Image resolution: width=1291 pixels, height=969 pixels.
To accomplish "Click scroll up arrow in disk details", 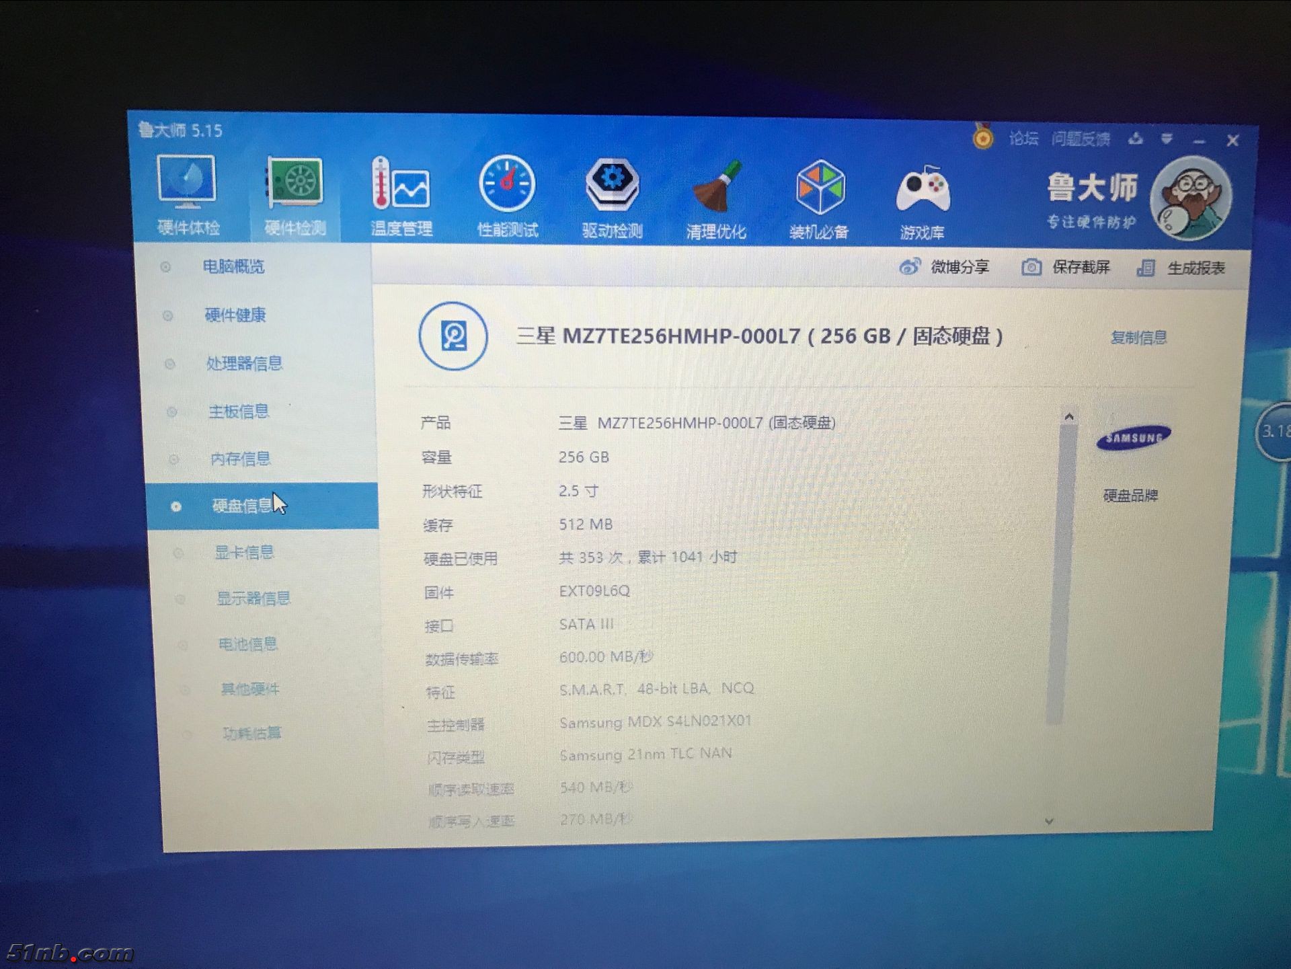I will (1069, 417).
